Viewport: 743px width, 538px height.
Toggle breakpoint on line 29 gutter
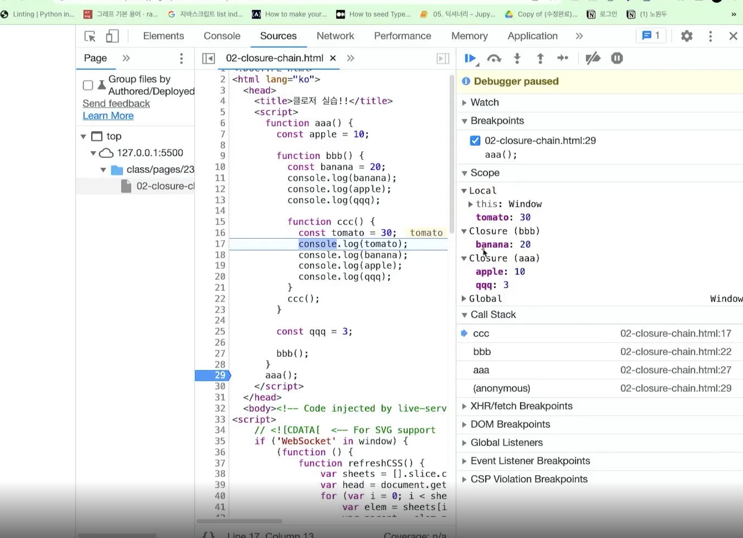tap(213, 375)
